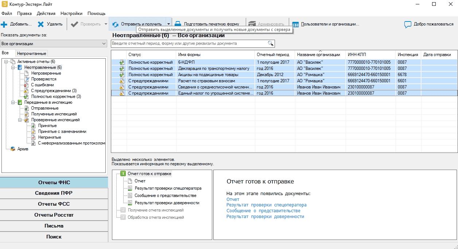The width and height of the screenshot is (458, 249).
Task: Click the document search input field
Action: pyautogui.click(x=190, y=44)
